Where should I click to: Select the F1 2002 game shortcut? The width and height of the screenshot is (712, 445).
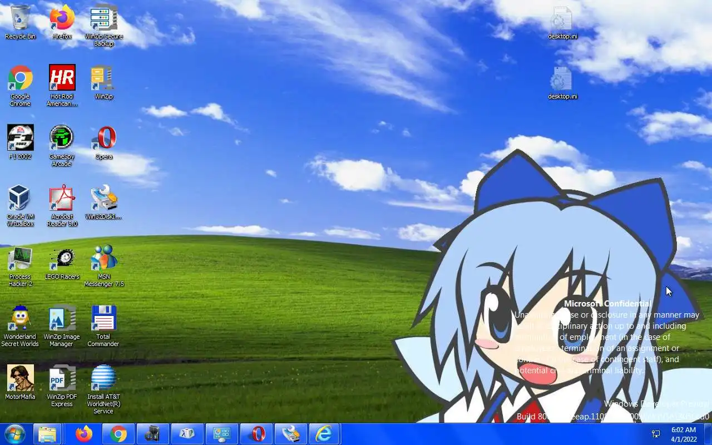(x=21, y=142)
